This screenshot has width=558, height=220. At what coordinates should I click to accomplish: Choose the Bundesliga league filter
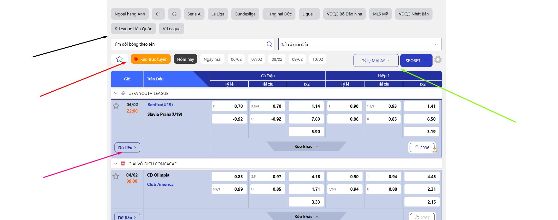coord(245,14)
